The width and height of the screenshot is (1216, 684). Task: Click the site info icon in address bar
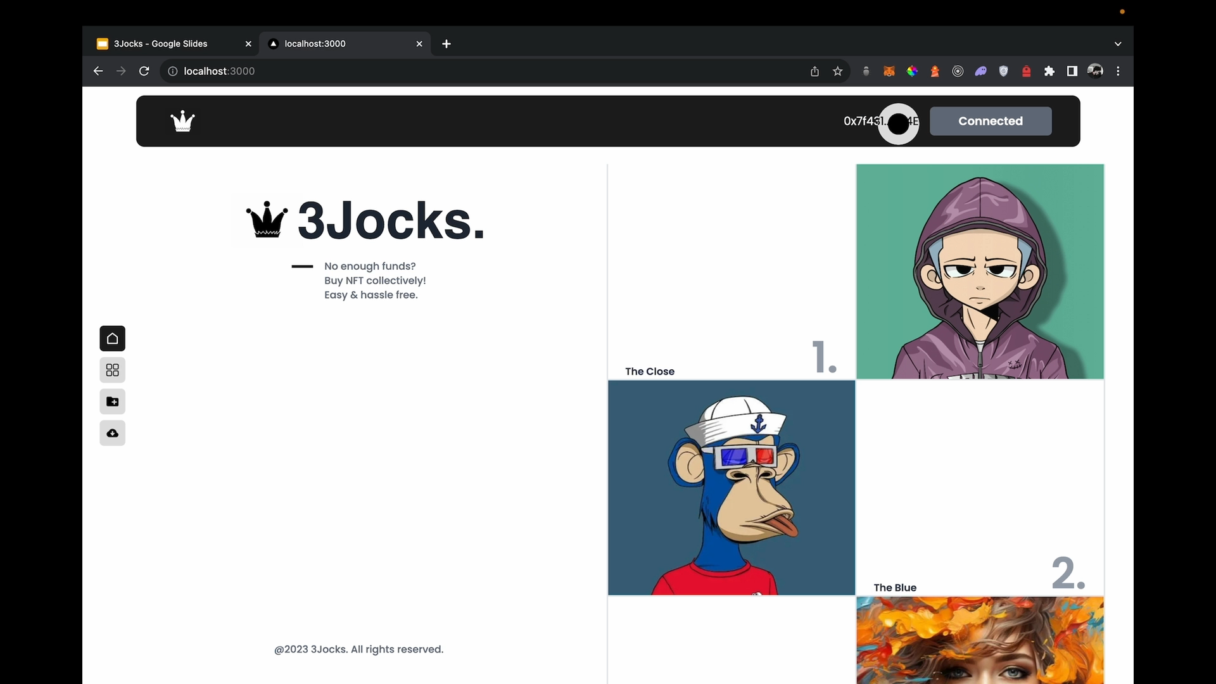(x=172, y=71)
